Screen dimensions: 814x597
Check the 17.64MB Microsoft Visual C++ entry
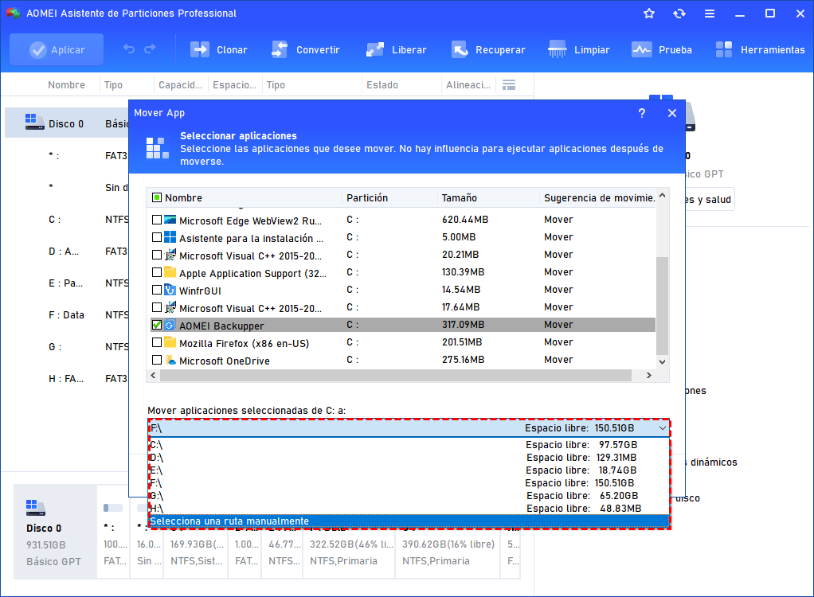pos(157,307)
